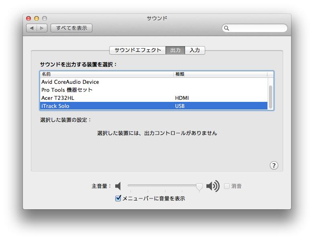
Task: Click the loud volume speaker icon
Action: [x=213, y=186]
